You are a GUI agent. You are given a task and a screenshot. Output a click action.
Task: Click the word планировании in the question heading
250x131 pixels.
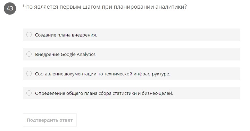(x=134, y=7)
